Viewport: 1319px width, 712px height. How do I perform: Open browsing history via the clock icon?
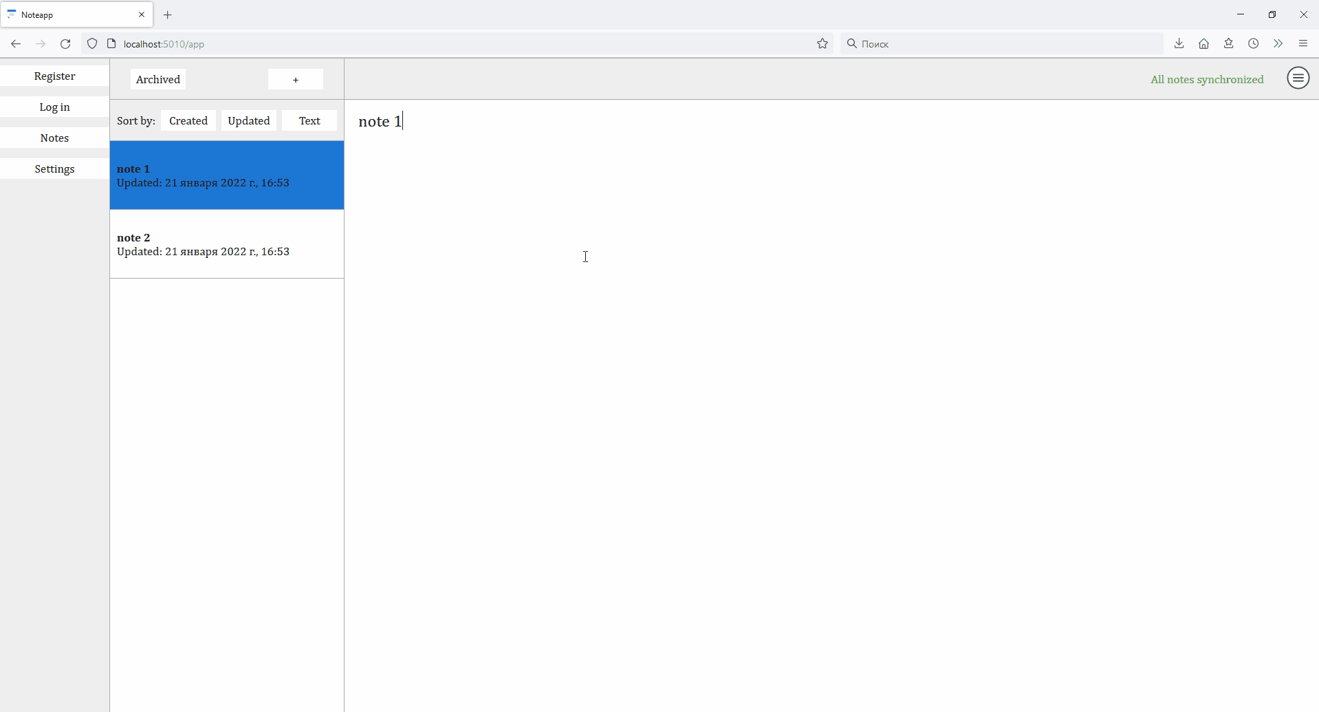(1253, 43)
